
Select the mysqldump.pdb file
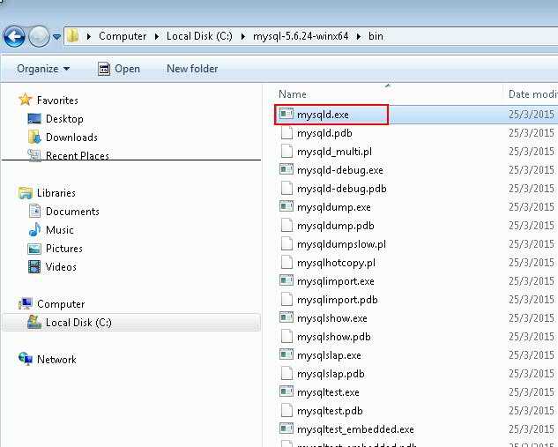336,226
